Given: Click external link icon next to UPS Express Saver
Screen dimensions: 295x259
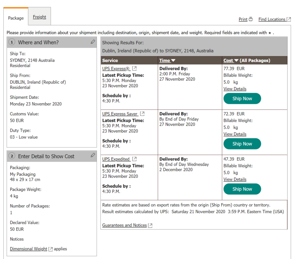Looking at the screenshot, I should (x=142, y=114).
